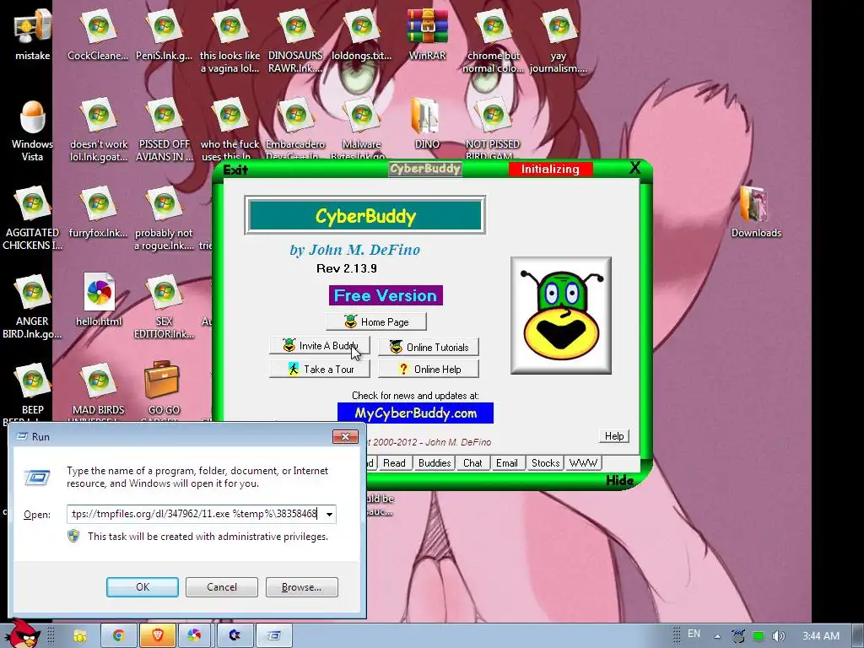Open the file explorer taskbar icon
This screenshot has width=864, height=648.
point(80,636)
